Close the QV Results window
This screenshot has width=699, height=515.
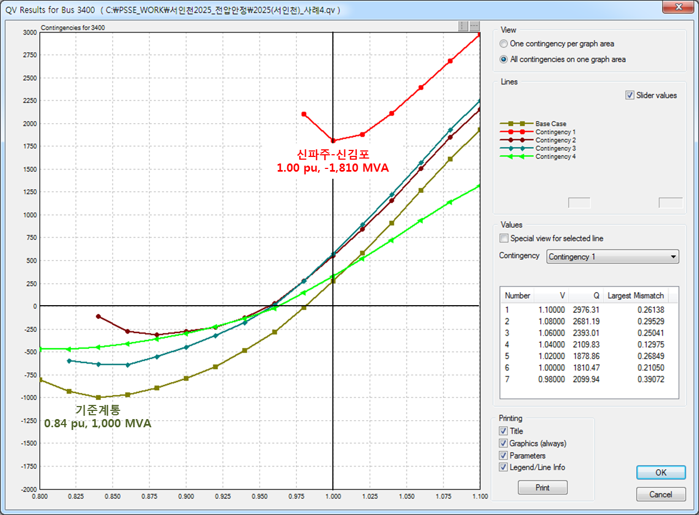coord(679,8)
